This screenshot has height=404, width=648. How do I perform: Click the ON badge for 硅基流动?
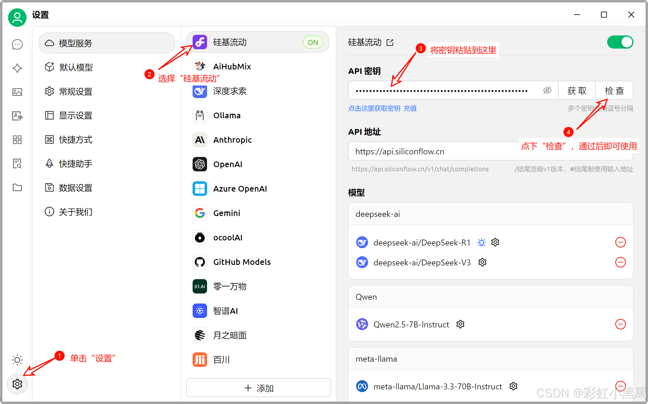[313, 42]
